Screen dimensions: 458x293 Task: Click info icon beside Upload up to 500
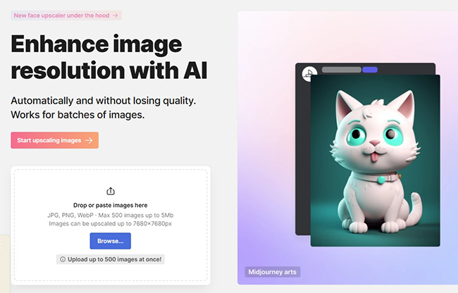(63, 259)
